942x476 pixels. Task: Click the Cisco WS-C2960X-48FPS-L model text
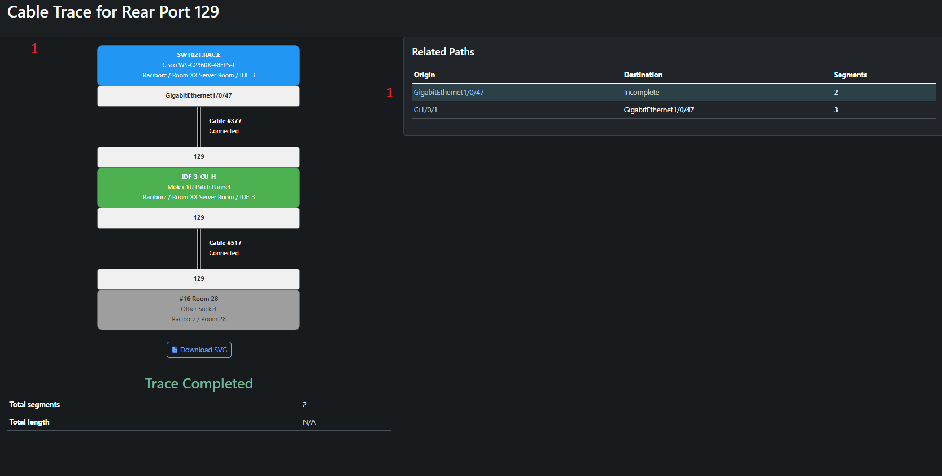point(199,65)
